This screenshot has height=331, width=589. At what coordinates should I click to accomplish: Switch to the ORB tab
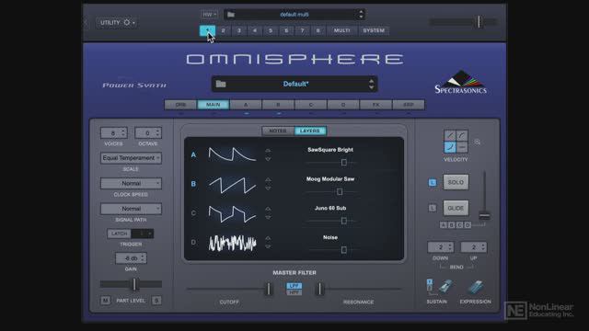point(180,105)
